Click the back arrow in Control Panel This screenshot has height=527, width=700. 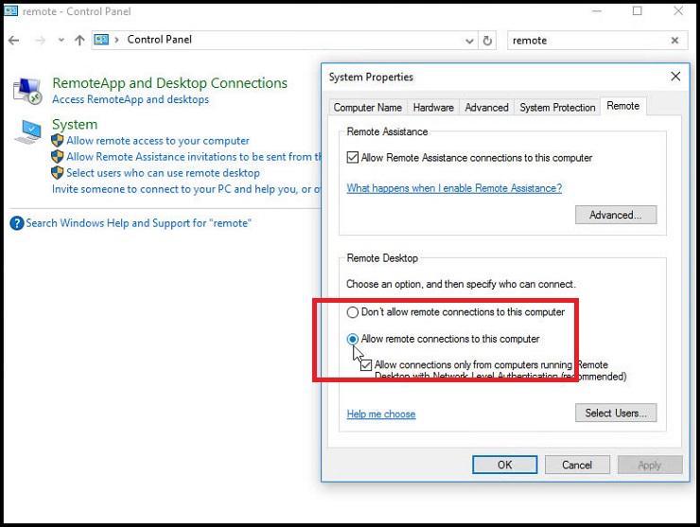coord(14,41)
